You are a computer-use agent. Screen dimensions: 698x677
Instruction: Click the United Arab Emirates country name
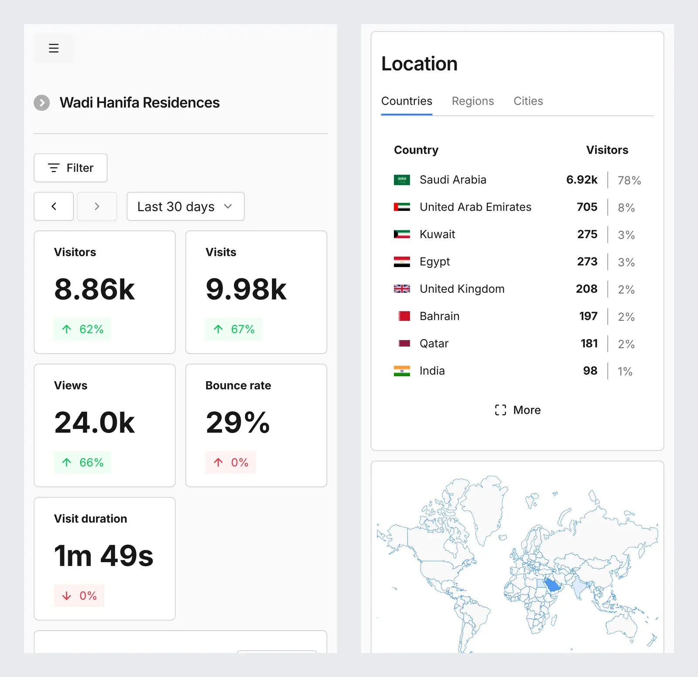point(476,207)
